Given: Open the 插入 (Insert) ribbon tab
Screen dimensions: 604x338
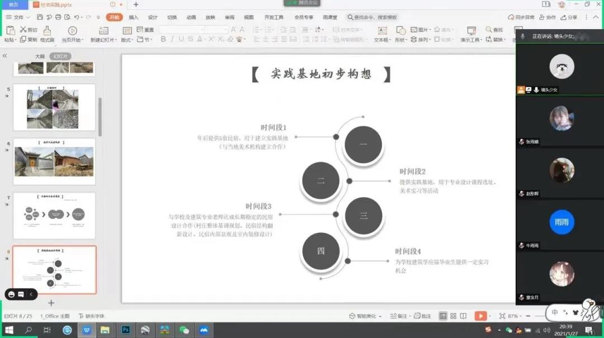Looking at the screenshot, I should click(134, 17).
